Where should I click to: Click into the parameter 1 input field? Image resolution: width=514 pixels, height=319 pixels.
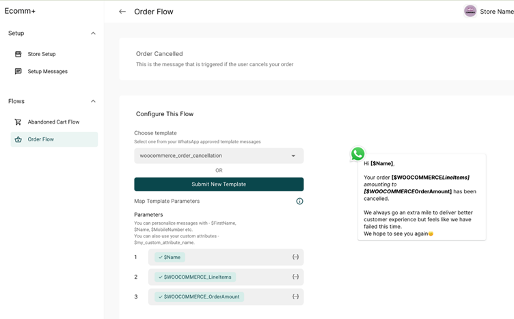pos(226,257)
